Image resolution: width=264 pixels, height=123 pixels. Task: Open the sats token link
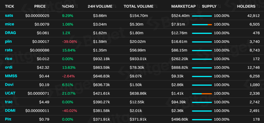point(9,16)
